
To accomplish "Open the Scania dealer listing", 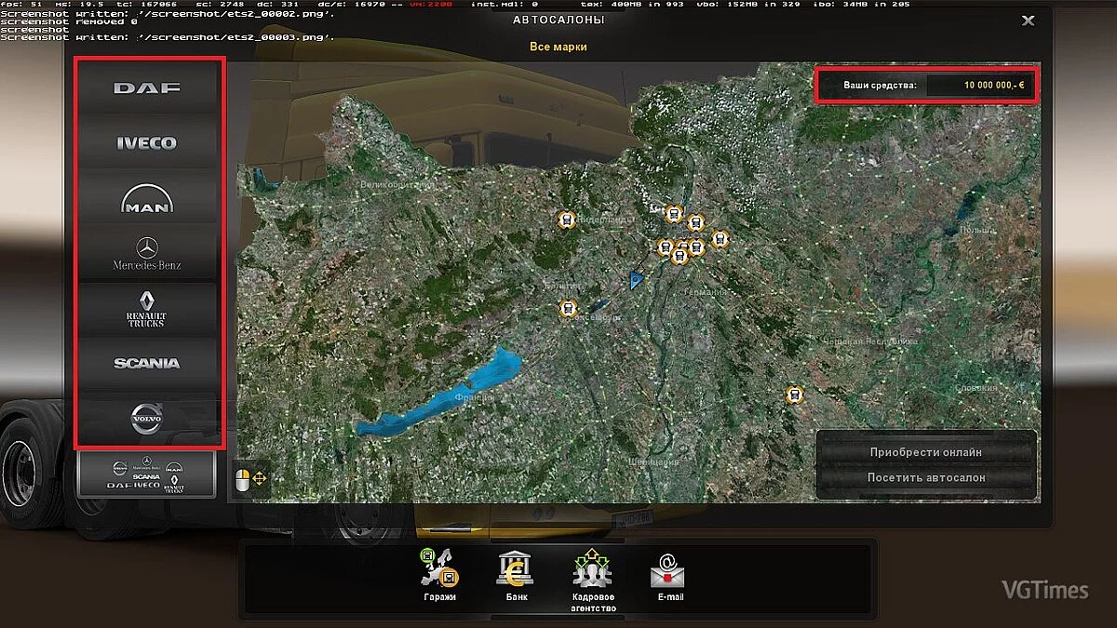I will coord(147,363).
